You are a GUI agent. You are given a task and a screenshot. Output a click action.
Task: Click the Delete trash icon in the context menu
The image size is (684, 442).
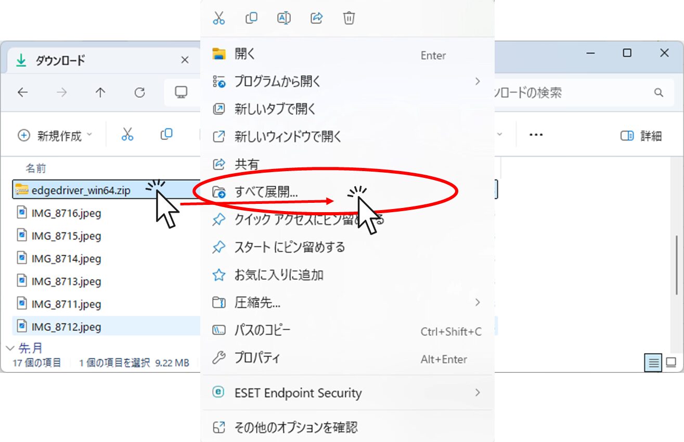[x=349, y=18]
